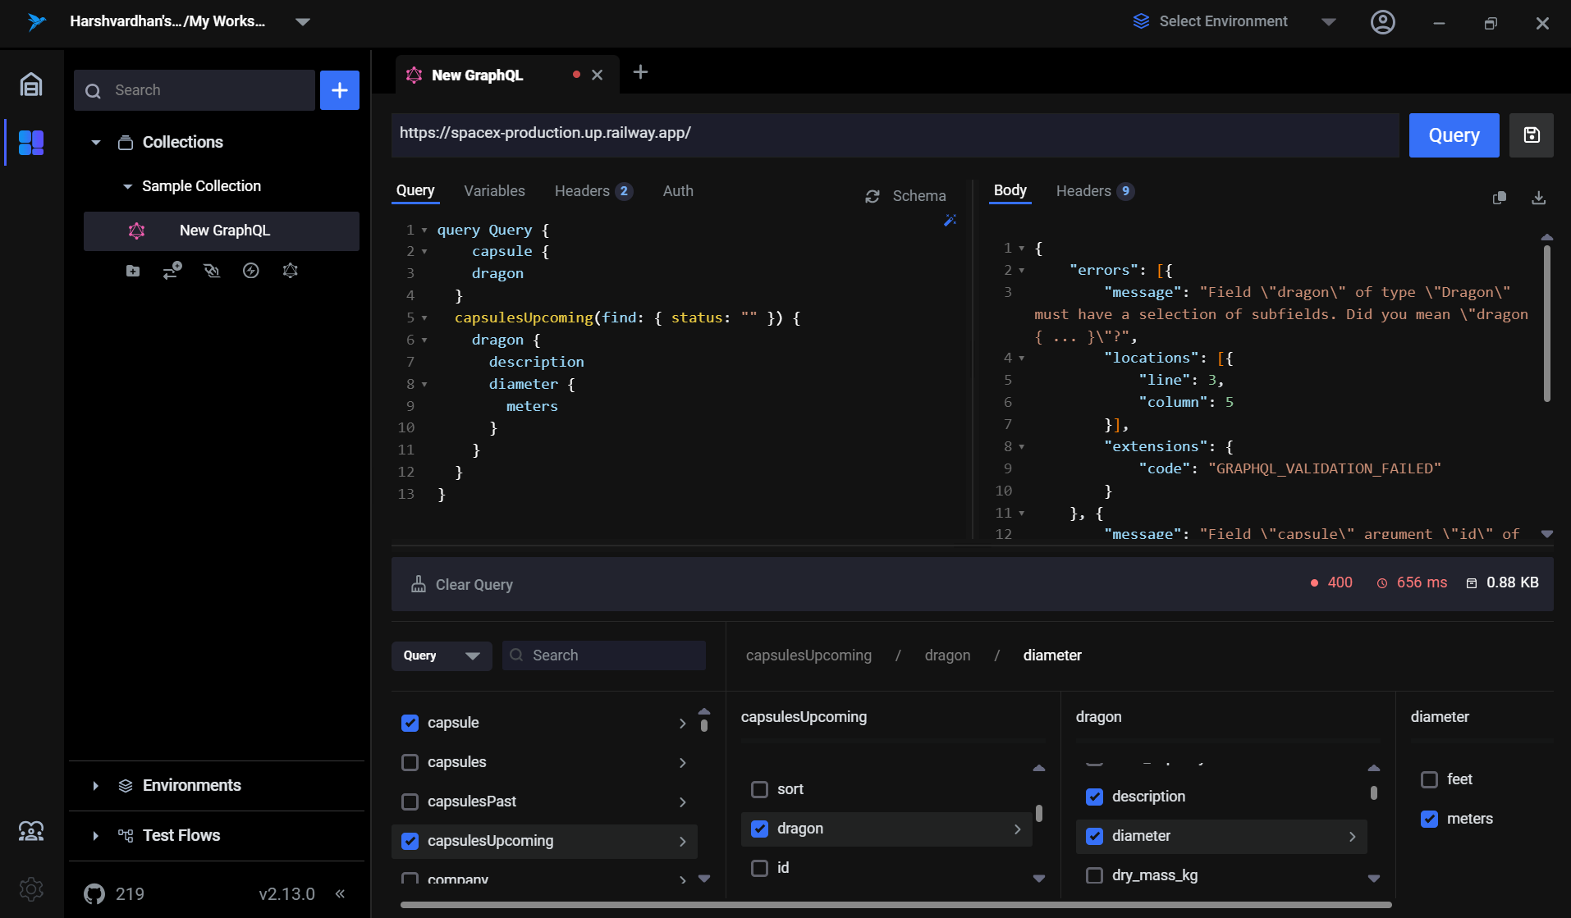
Task: Click the field explorer Search box
Action: 604,655
